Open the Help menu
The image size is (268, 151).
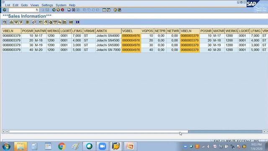pyautogui.click(x=72, y=5)
